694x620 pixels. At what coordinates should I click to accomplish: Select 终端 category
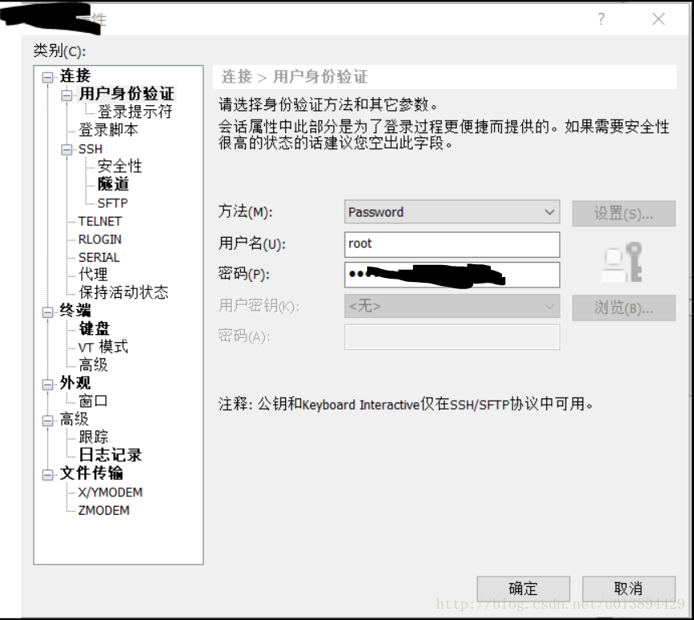coord(76,311)
